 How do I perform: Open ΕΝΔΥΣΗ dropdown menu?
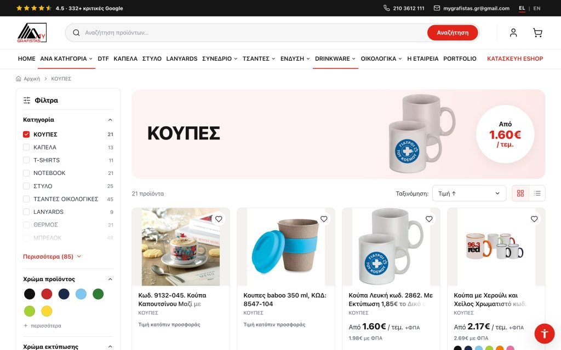pyautogui.click(x=295, y=59)
